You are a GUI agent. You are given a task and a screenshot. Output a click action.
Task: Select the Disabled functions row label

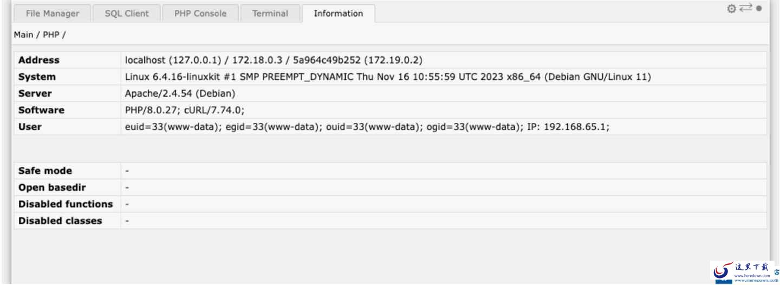tap(66, 204)
